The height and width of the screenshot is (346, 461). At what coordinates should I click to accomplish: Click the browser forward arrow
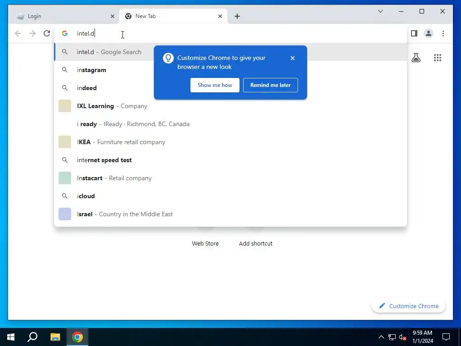32,33
